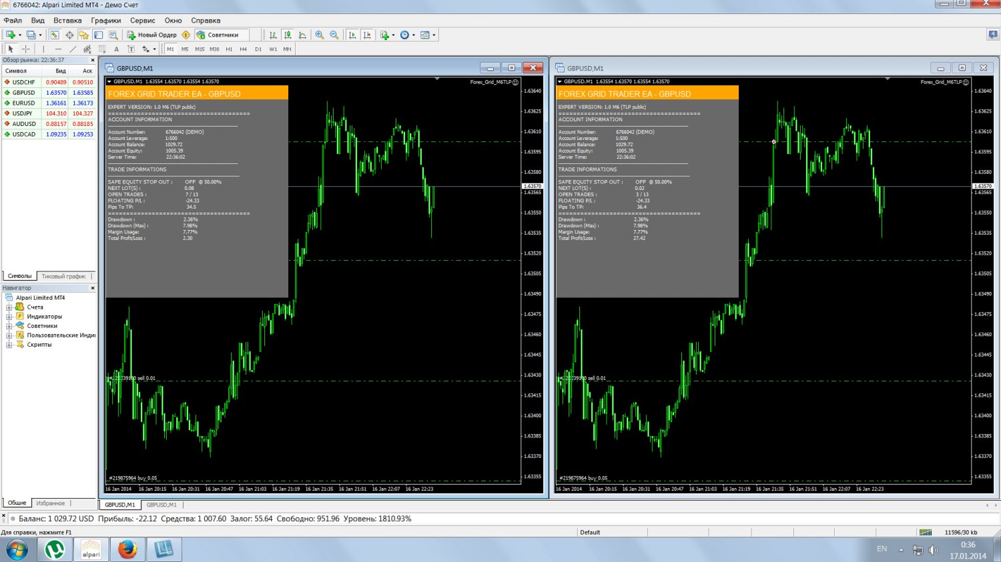The height and width of the screenshot is (562, 1001).
Task: Open the Arrows tool dropdown arrow
Action: pos(154,49)
